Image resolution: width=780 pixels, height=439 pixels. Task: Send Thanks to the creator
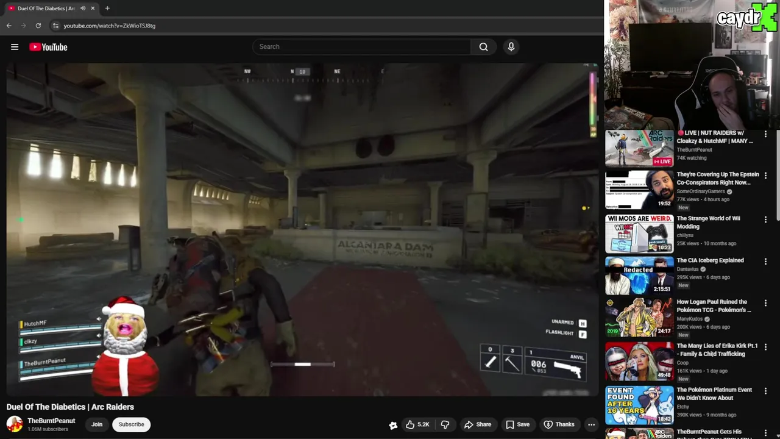(x=559, y=424)
